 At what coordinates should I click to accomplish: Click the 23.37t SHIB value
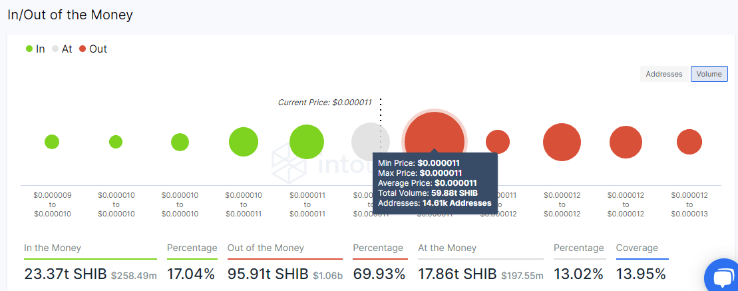65,274
